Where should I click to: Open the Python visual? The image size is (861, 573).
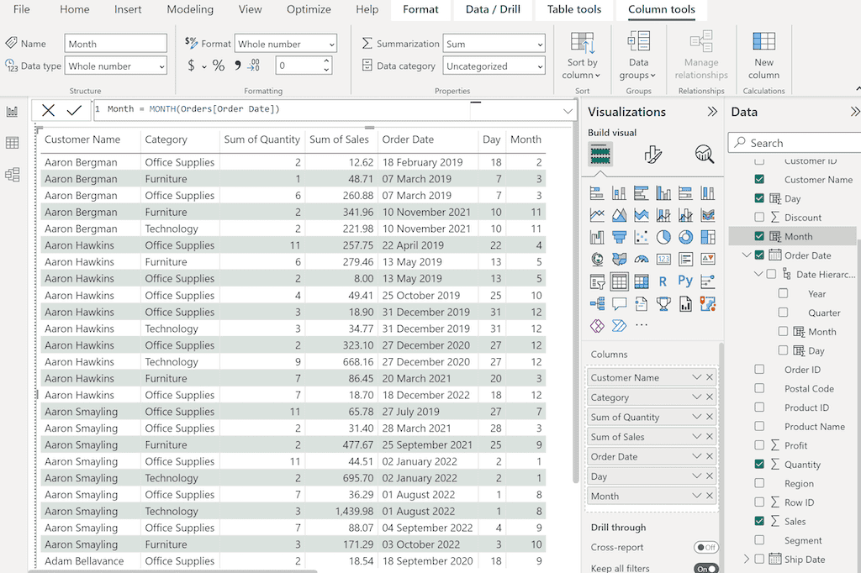685,281
